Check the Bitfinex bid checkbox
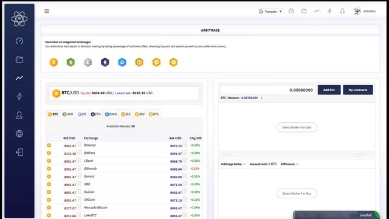Image resolution: width=389 pixels, height=219 pixels. point(78,153)
